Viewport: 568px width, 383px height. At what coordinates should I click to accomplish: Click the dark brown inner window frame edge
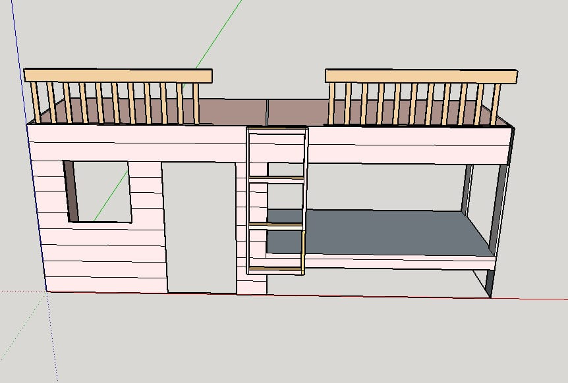coord(71,191)
